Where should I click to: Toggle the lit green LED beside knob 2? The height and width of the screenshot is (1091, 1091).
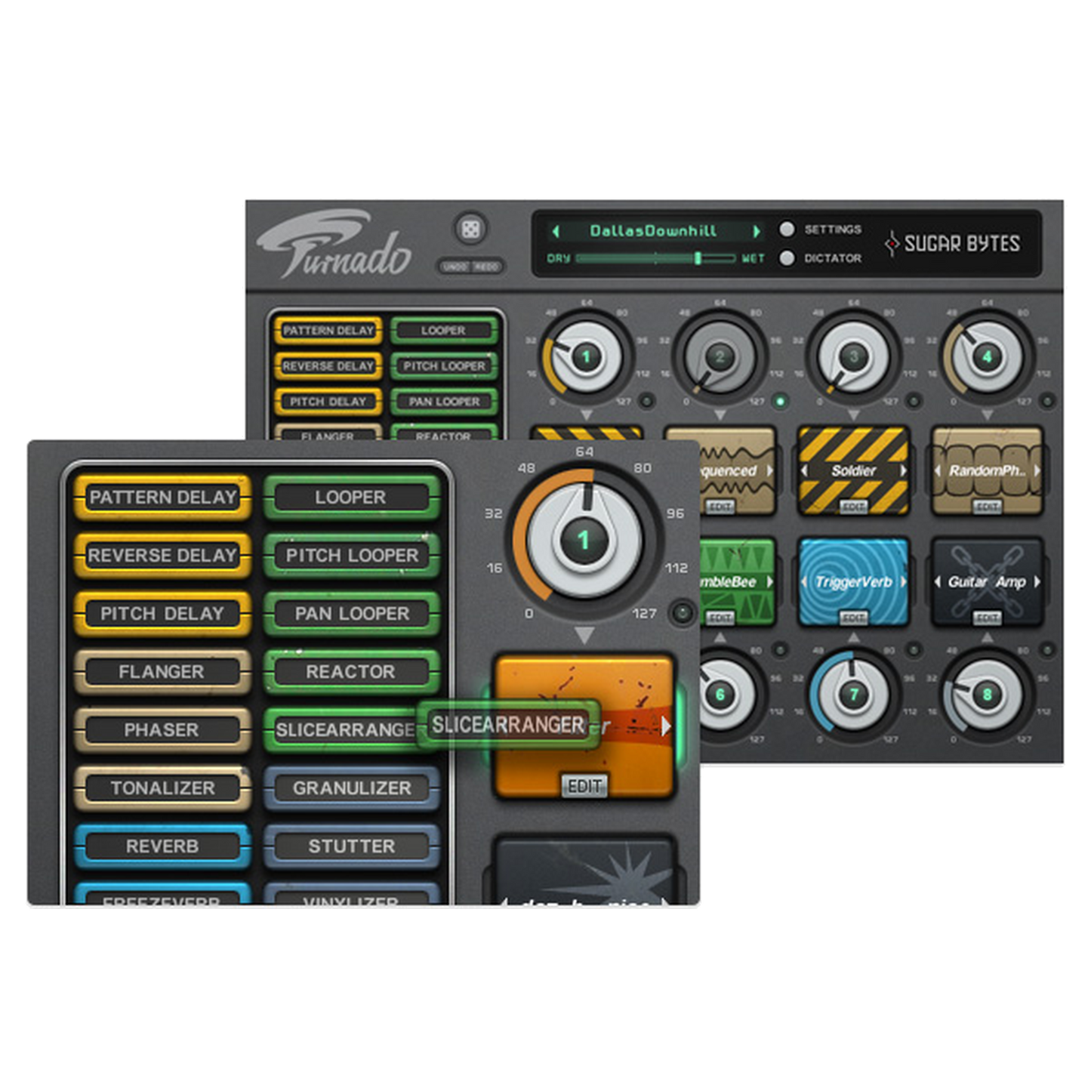point(781,401)
